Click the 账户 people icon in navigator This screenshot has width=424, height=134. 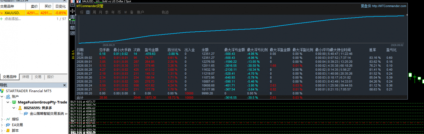[x=8, y=96]
